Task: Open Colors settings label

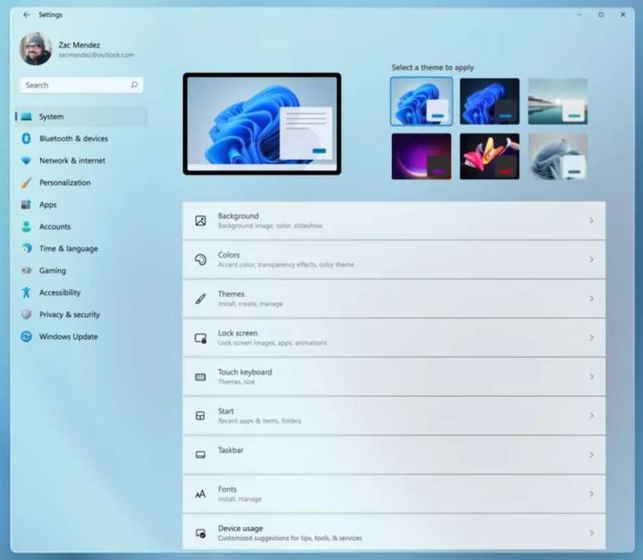Action: pos(229,255)
